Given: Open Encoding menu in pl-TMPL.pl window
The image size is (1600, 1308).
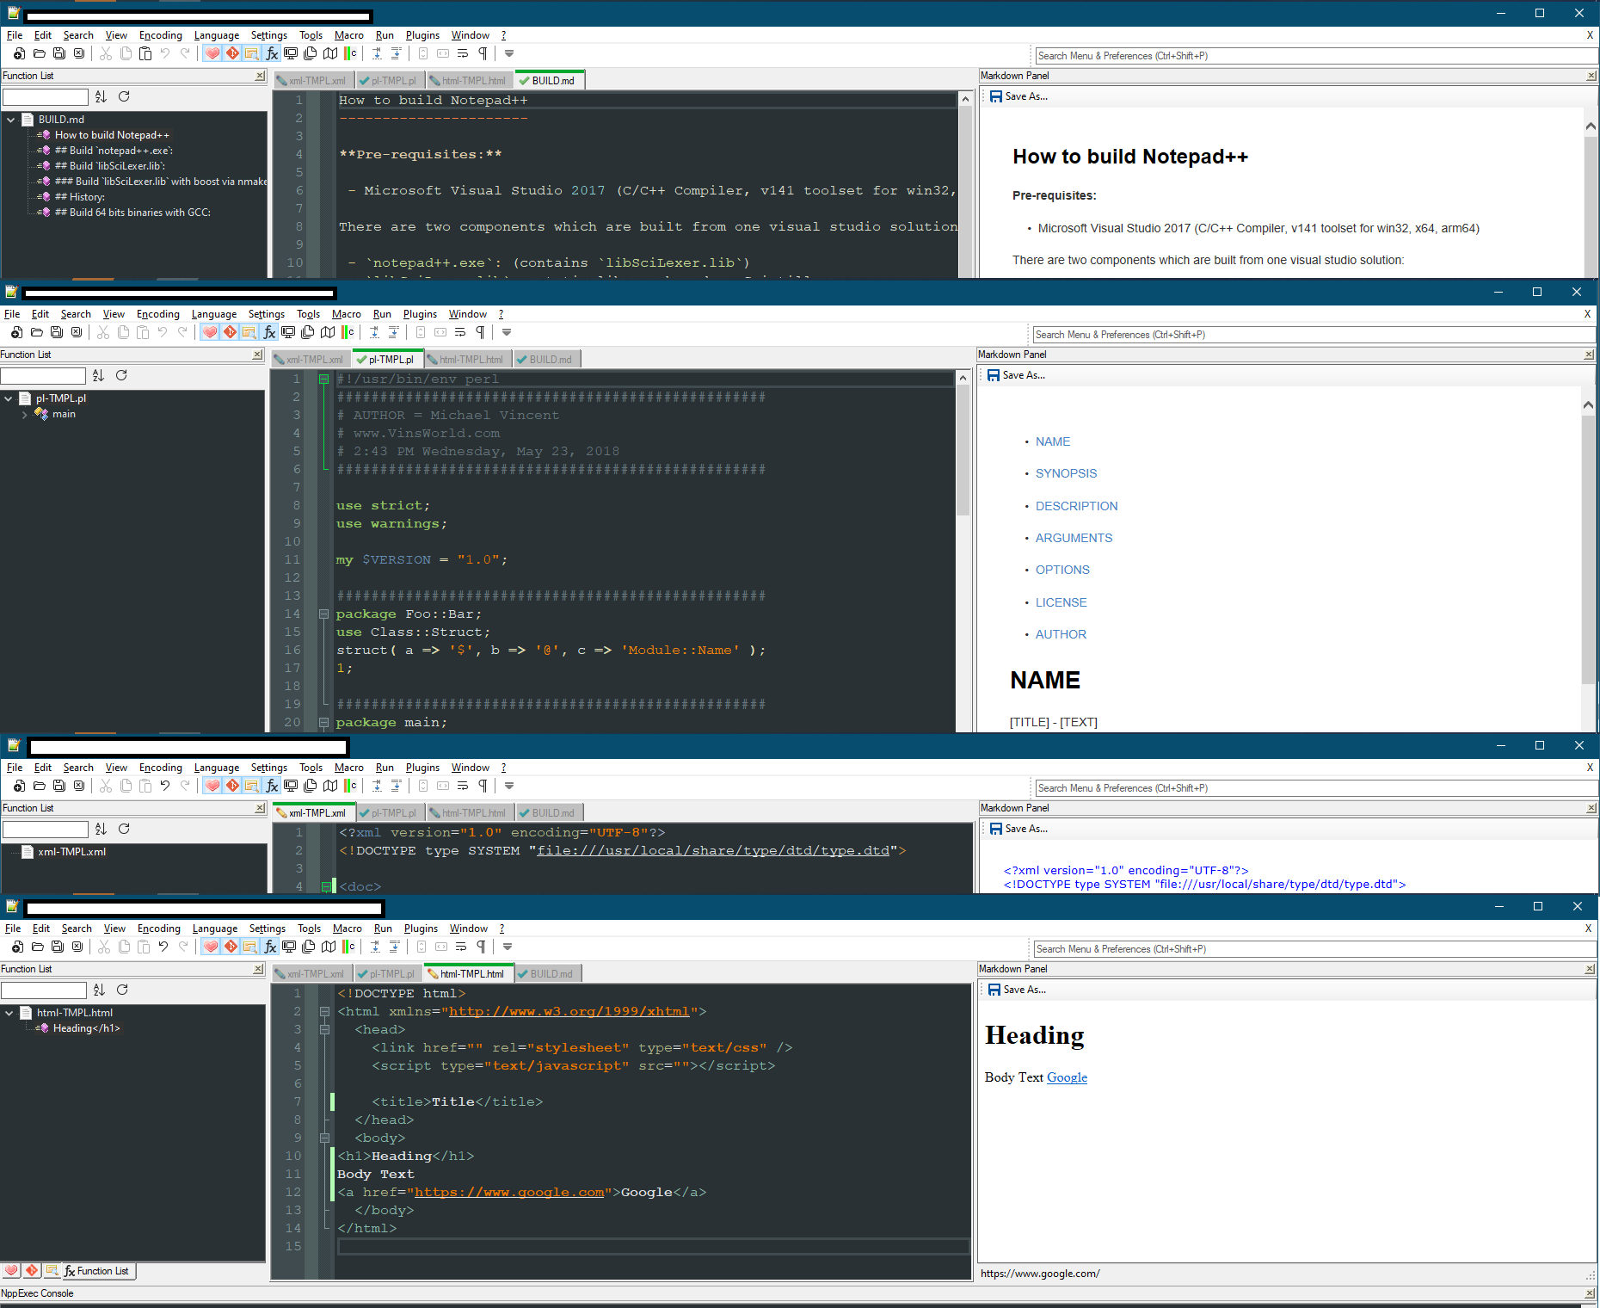Looking at the screenshot, I should click(x=158, y=314).
